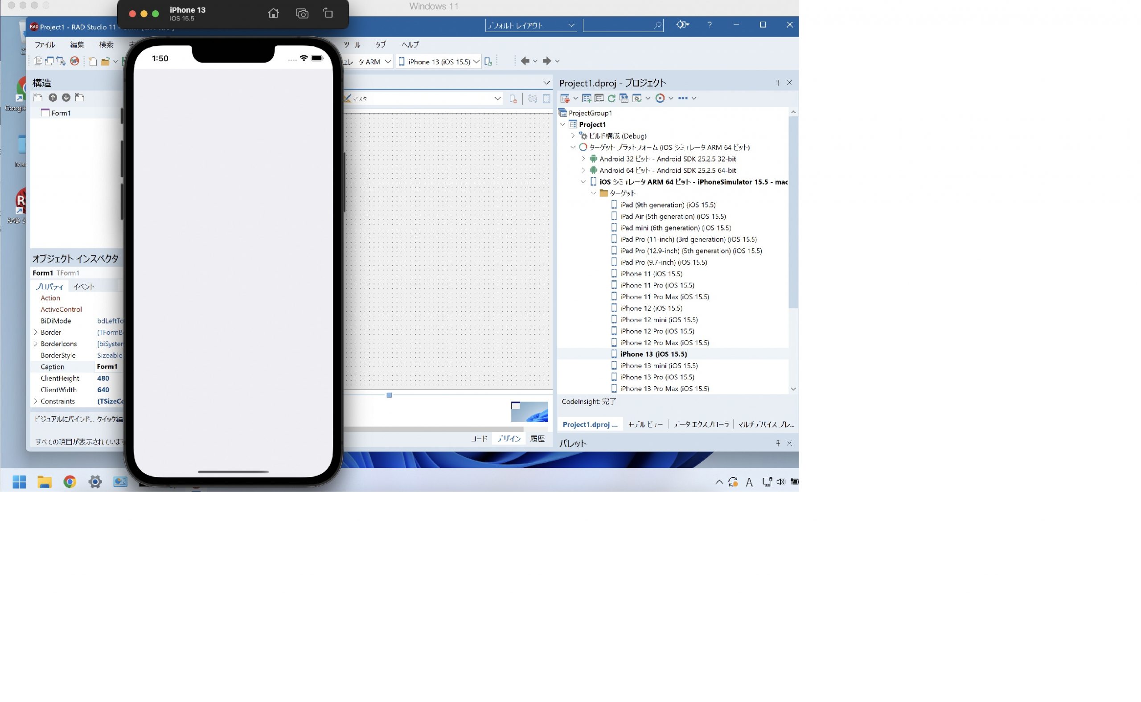Click the Toggle Form/Unit icon

pyautogui.click(x=61, y=62)
